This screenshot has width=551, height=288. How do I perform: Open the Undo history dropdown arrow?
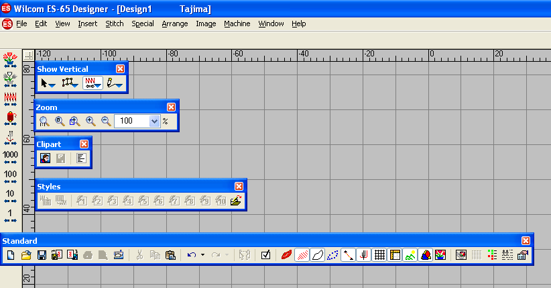tap(202, 255)
